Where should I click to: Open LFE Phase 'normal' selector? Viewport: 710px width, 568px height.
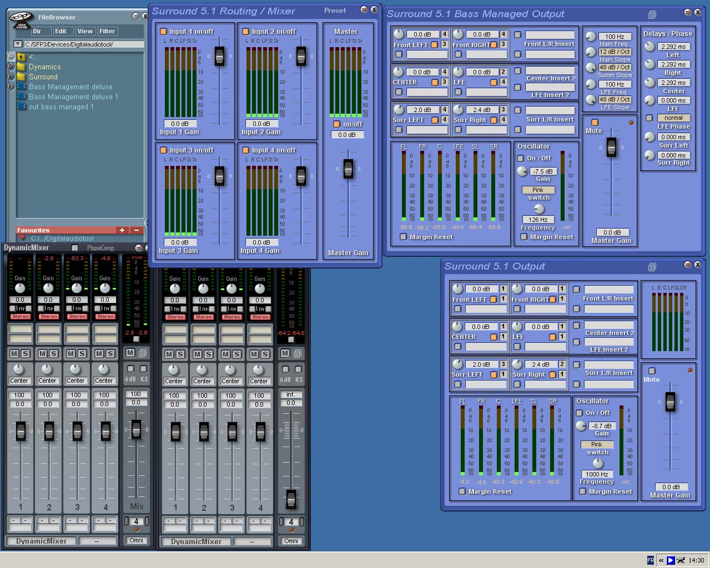pyautogui.click(x=673, y=118)
